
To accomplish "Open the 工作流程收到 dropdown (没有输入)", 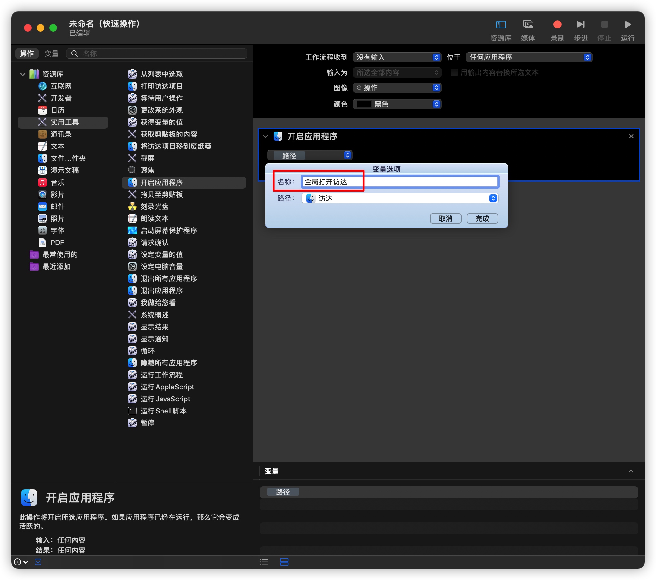I will 397,57.
